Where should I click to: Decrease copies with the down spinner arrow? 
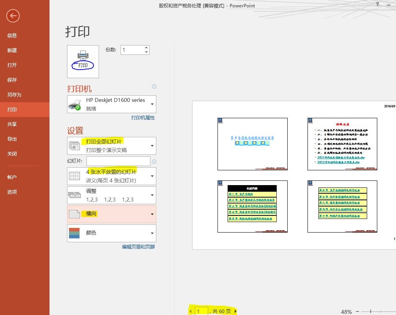point(146,52)
